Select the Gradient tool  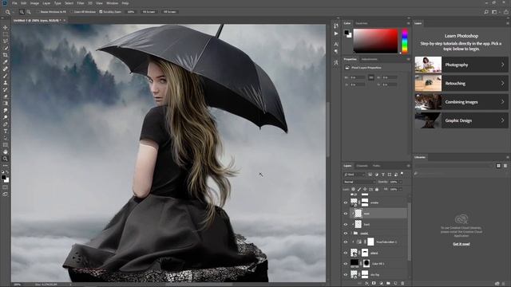[x=6, y=104]
